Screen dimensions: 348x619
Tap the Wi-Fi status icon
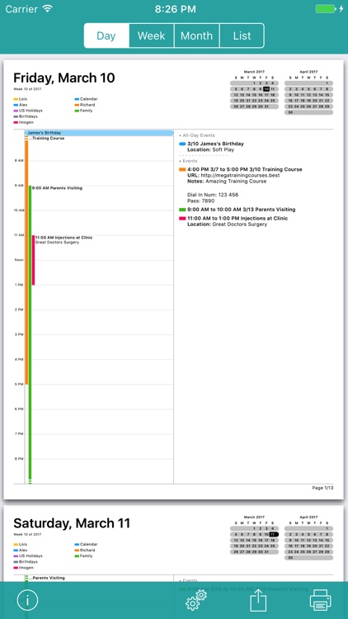point(48,8)
